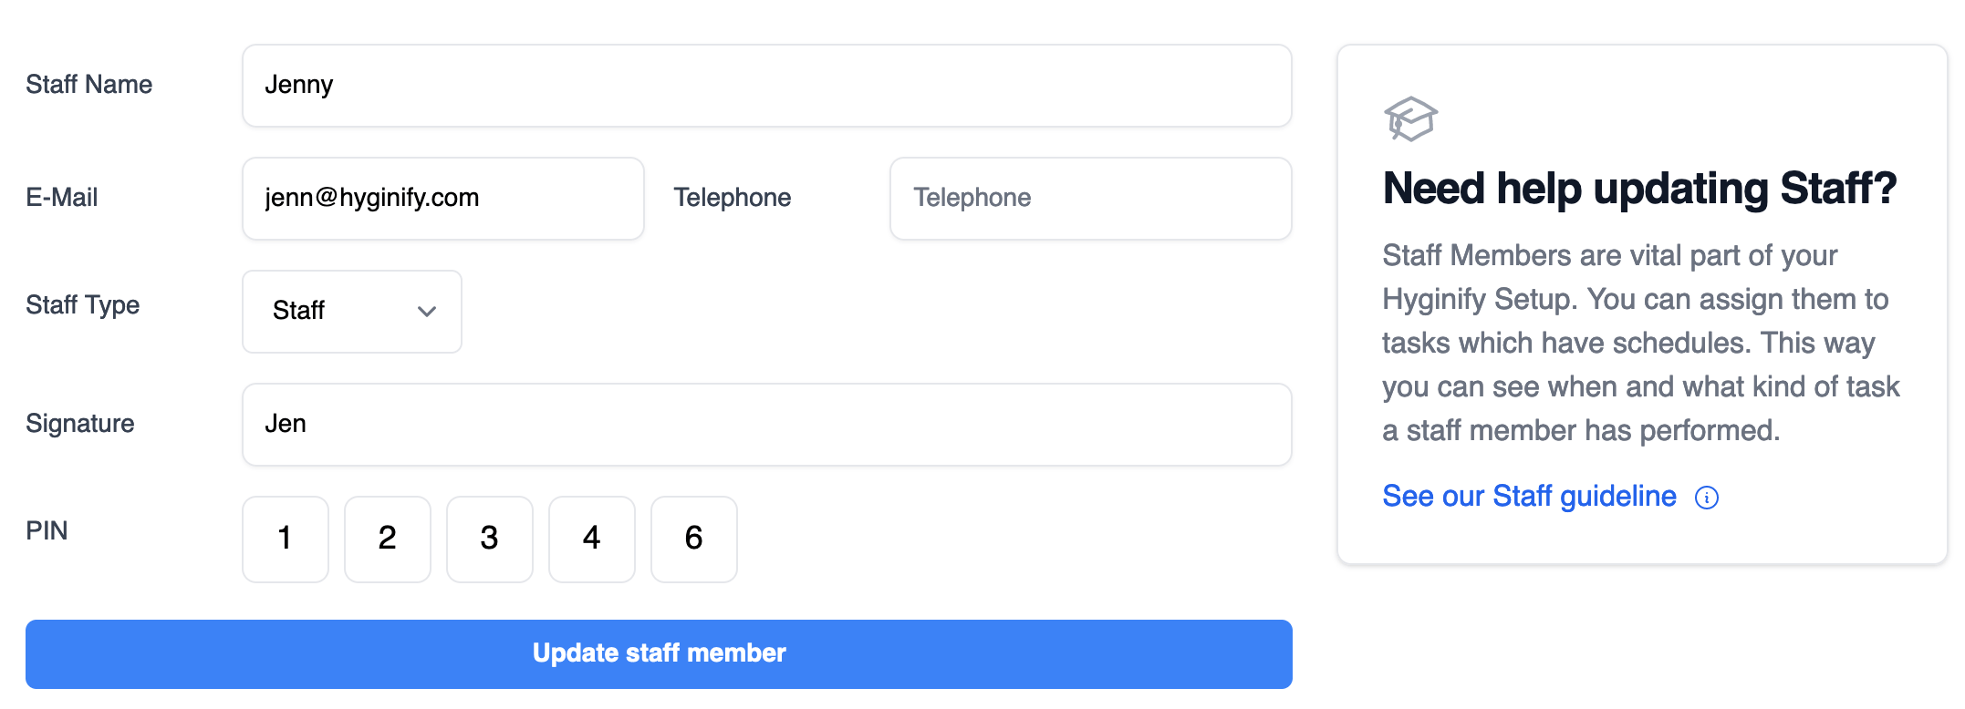Image resolution: width=1965 pixels, height=709 pixels.
Task: Click the PIN label
Action: pyautogui.click(x=47, y=531)
